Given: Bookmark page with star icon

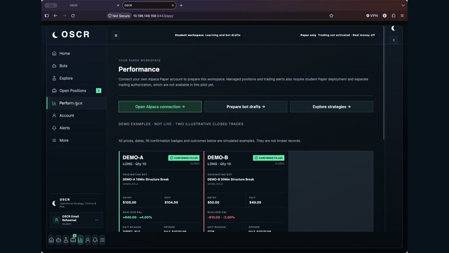Looking at the screenshot, I should (x=331, y=16).
